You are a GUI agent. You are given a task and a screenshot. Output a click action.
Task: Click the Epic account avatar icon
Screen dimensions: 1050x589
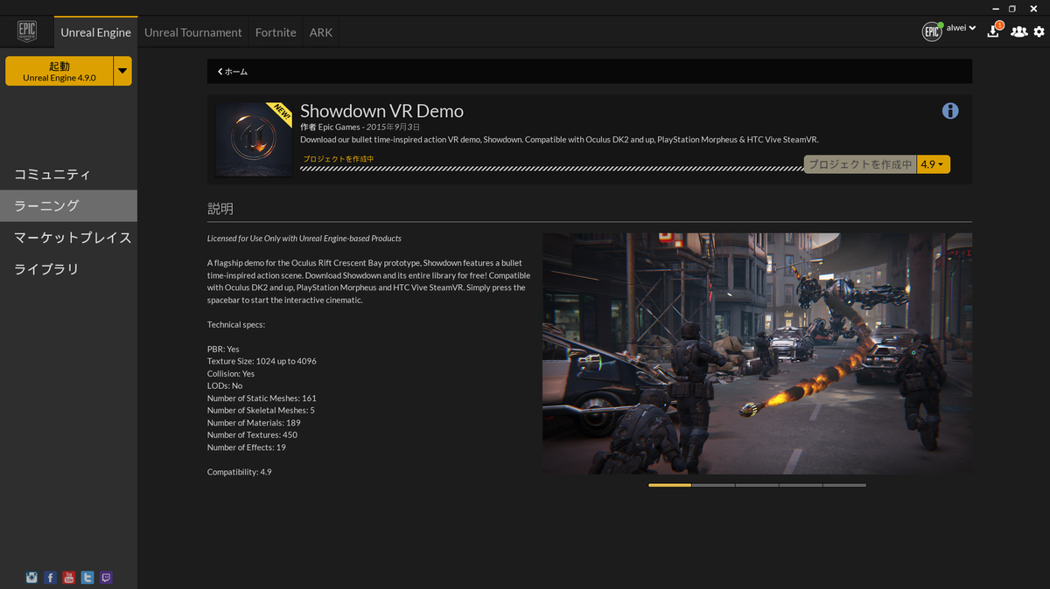coord(933,31)
